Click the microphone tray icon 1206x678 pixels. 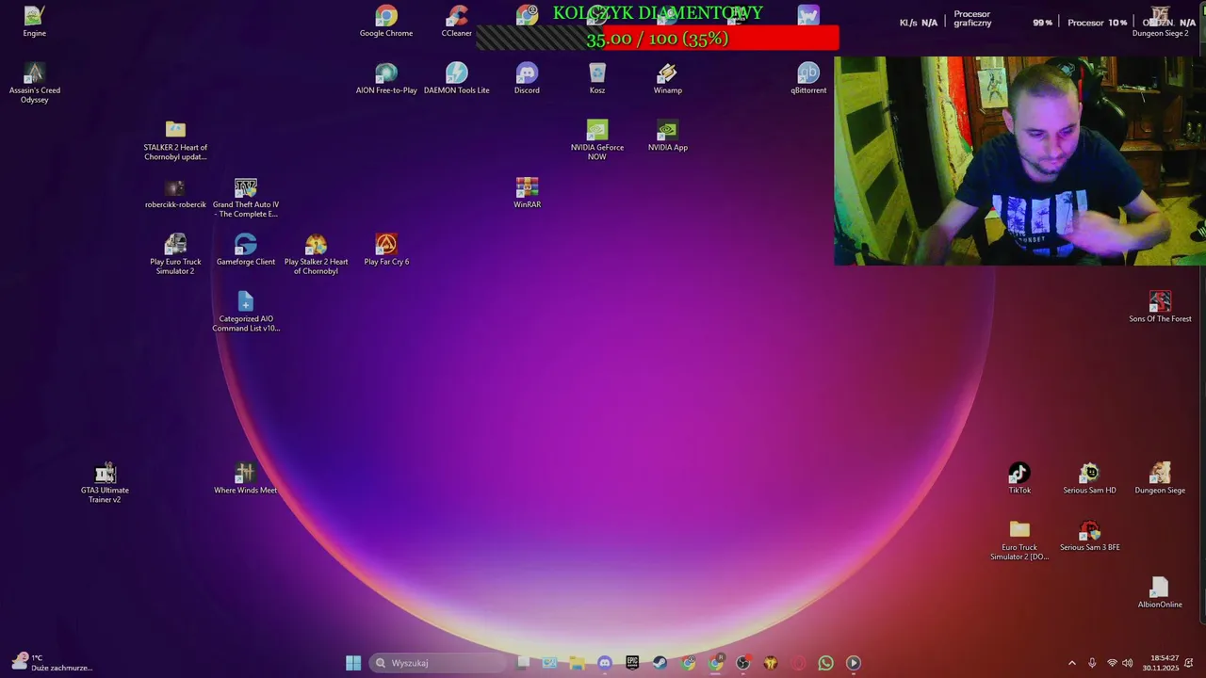tap(1092, 663)
